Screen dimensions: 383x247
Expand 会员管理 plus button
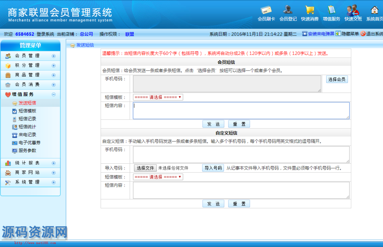coord(54,56)
